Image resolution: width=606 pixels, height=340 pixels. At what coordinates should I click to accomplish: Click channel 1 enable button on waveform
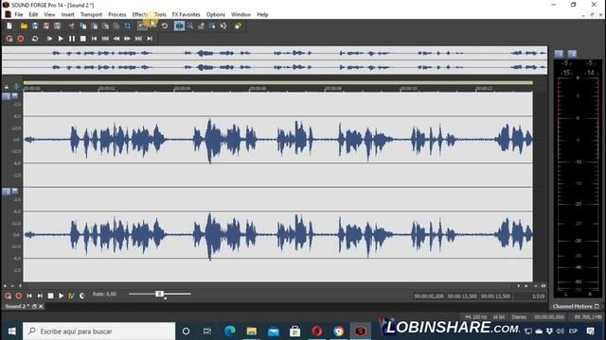tap(7, 96)
